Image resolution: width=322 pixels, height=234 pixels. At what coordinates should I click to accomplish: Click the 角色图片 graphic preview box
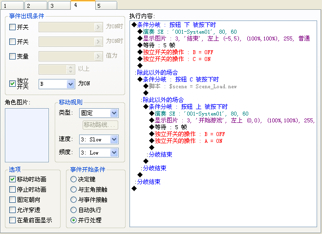pyautogui.click(x=27, y=135)
